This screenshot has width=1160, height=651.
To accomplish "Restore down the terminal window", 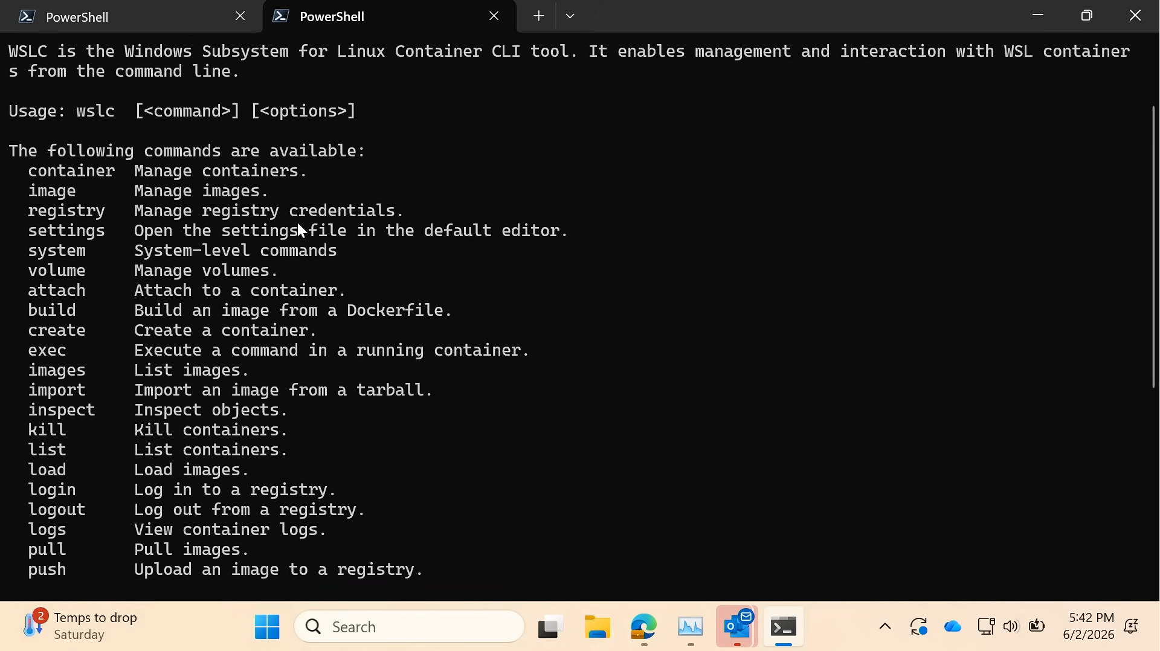I will click(x=1087, y=16).
